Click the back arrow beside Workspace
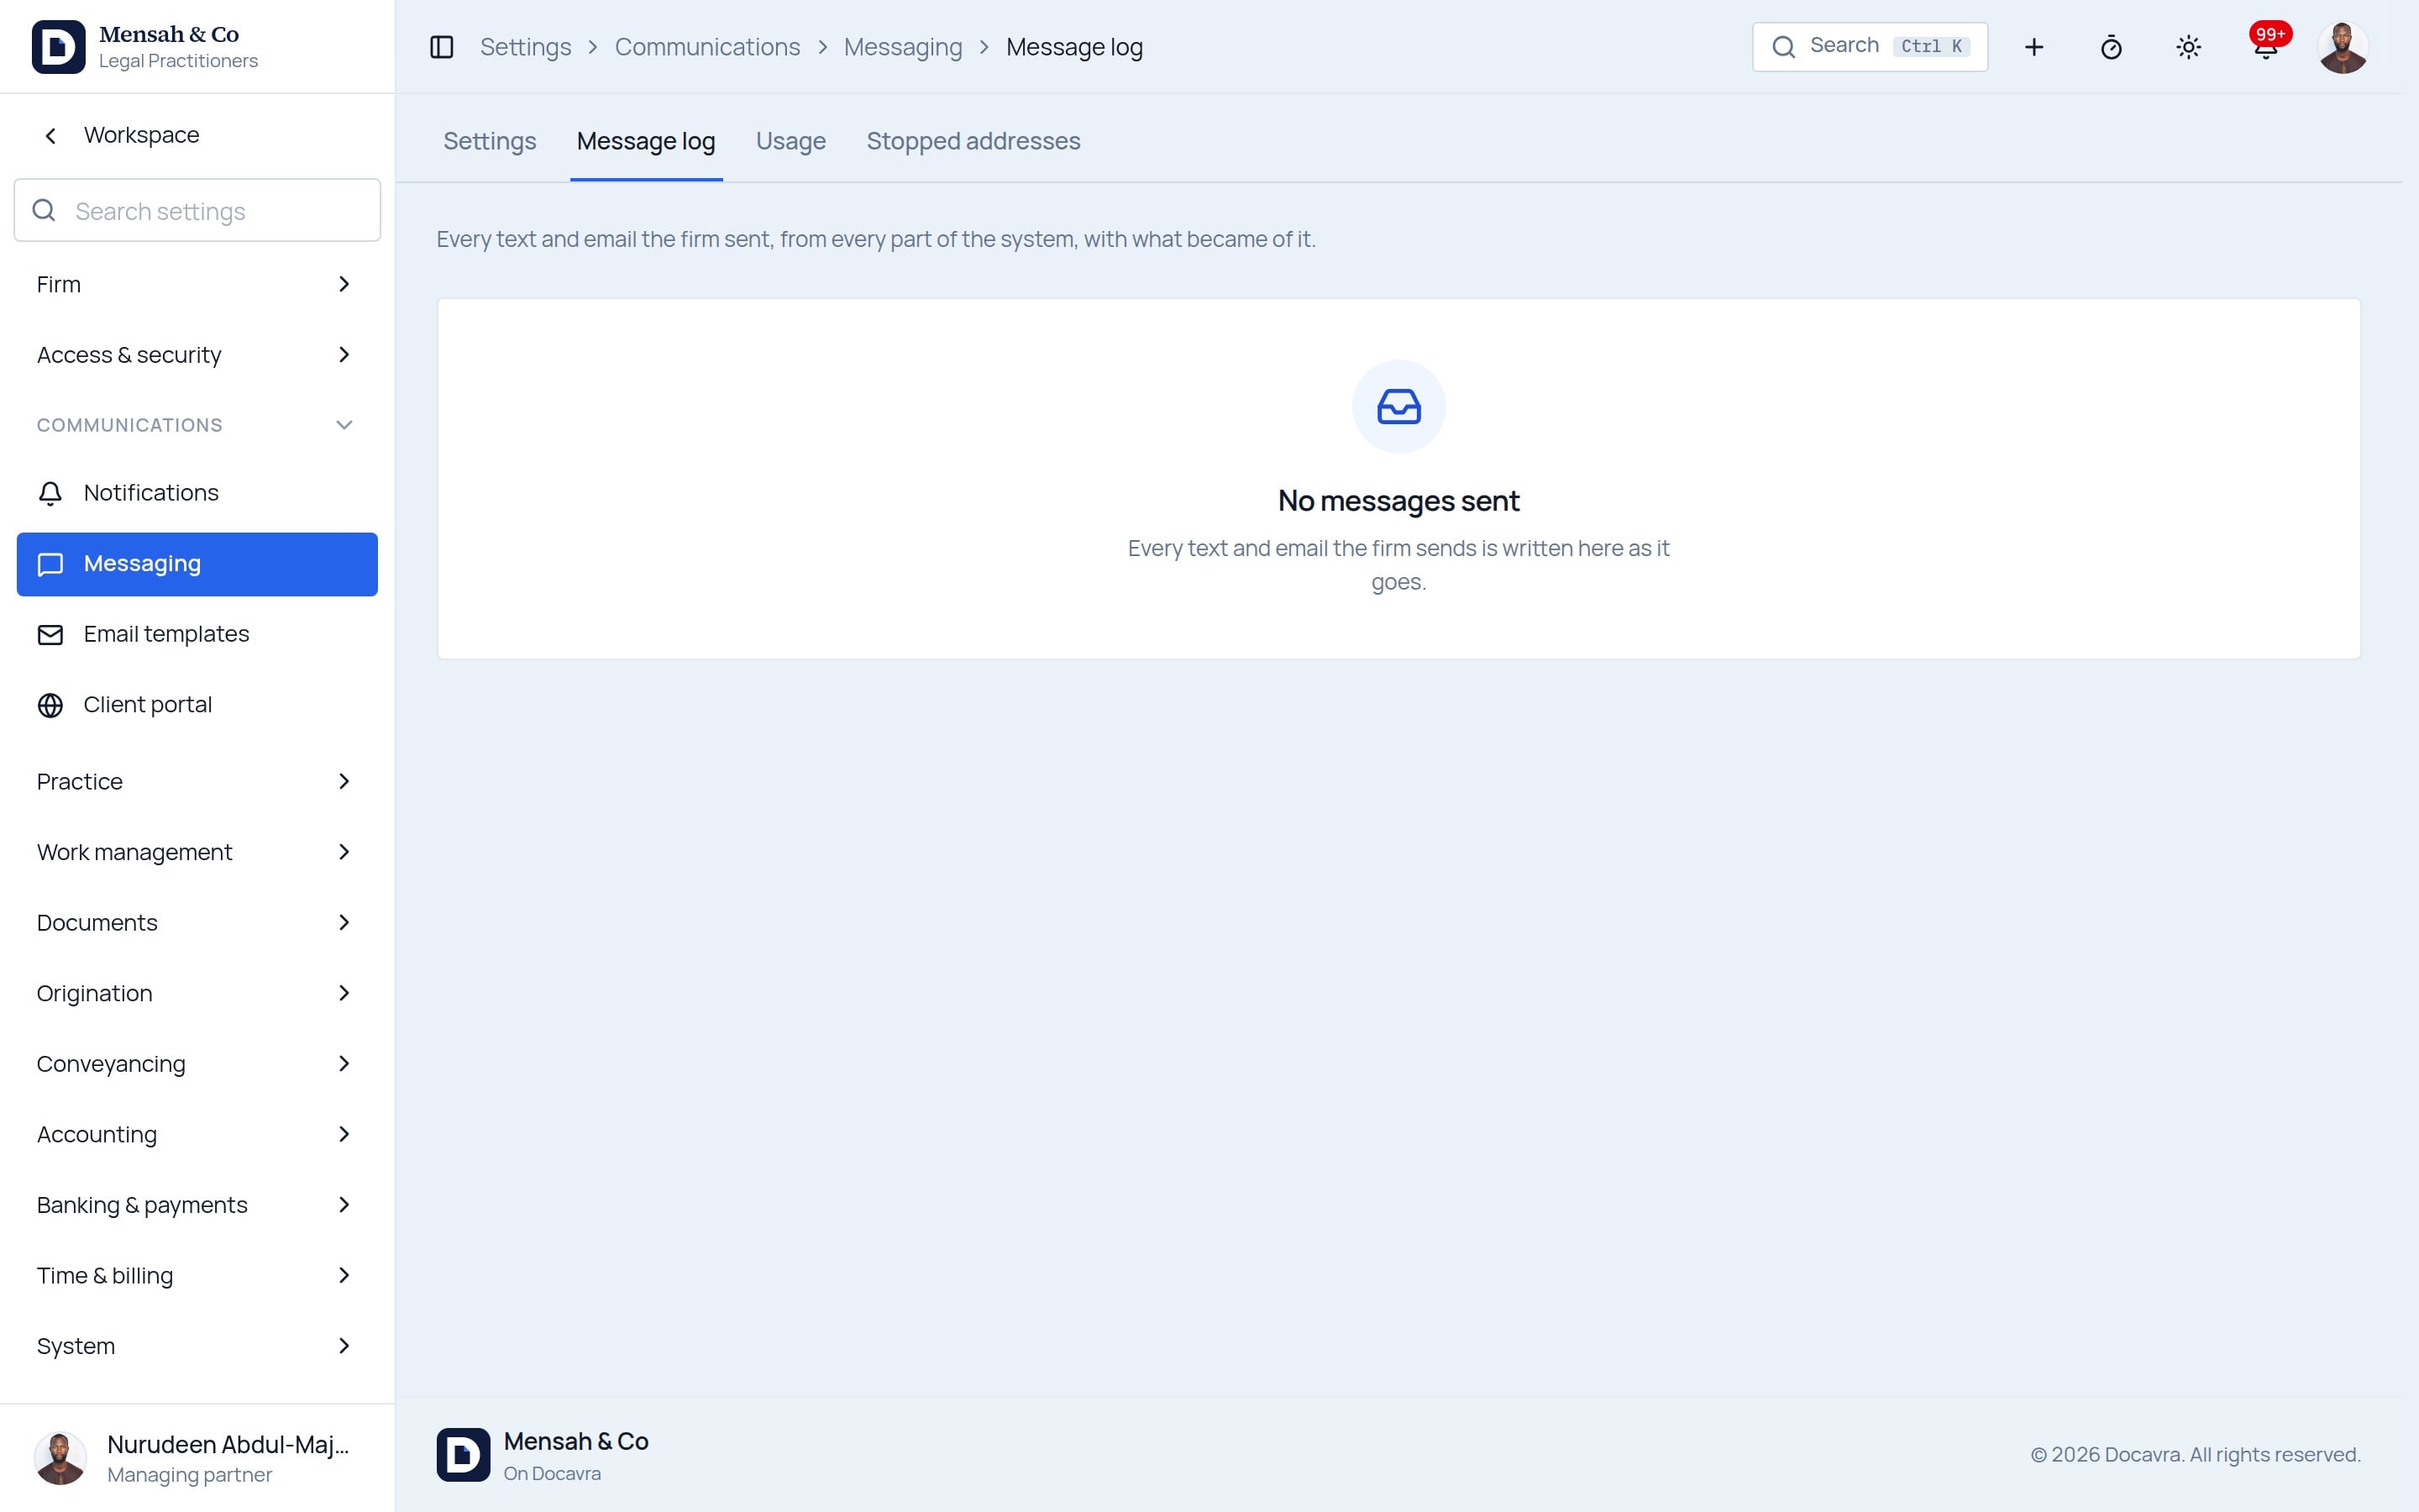 (50, 135)
